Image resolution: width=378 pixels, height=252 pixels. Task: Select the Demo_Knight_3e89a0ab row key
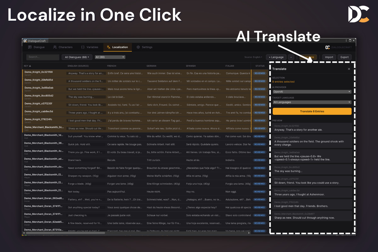click(x=39, y=88)
